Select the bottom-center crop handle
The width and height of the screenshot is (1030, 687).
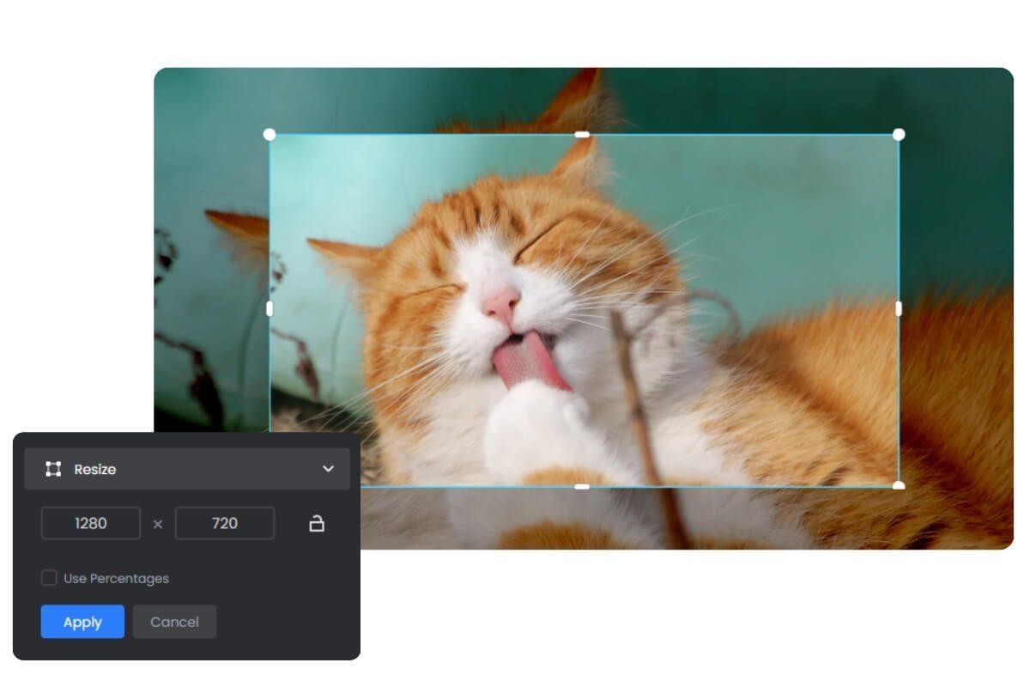pyautogui.click(x=583, y=487)
